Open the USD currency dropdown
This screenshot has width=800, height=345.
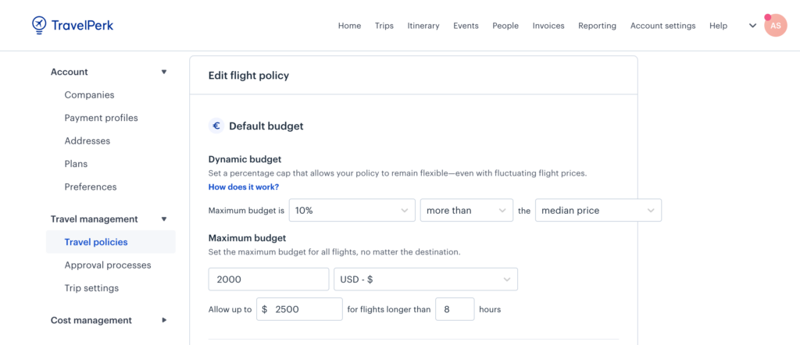[x=425, y=279]
